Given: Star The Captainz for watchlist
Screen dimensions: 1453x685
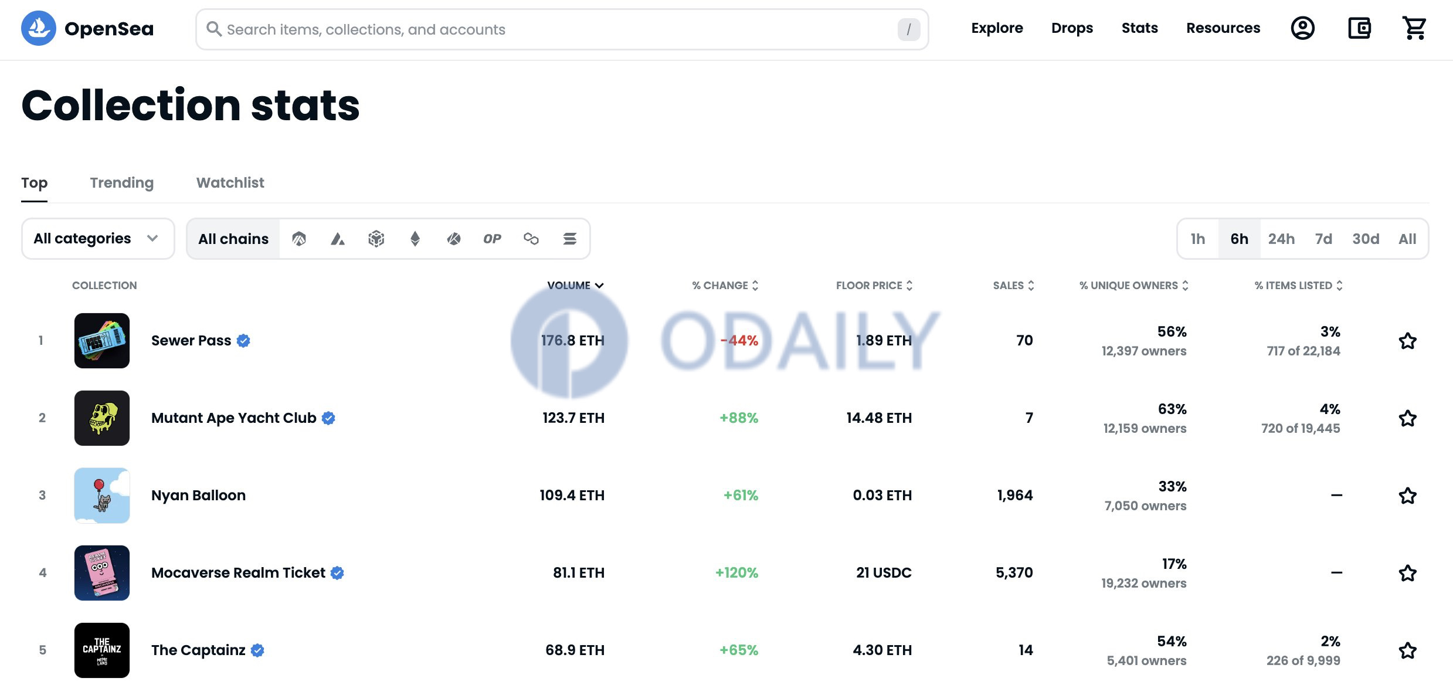Looking at the screenshot, I should [1408, 650].
